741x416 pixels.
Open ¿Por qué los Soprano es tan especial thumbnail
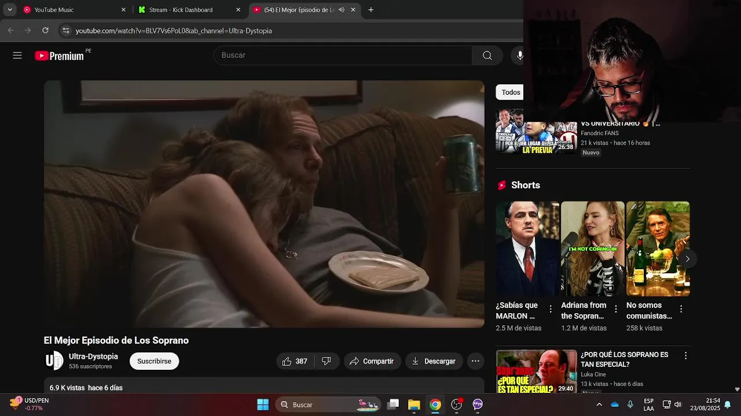[x=536, y=372]
